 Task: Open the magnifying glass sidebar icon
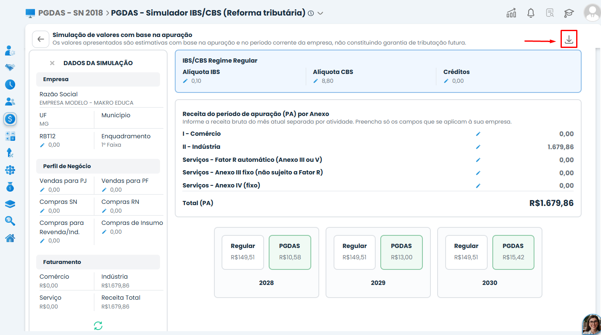10,221
